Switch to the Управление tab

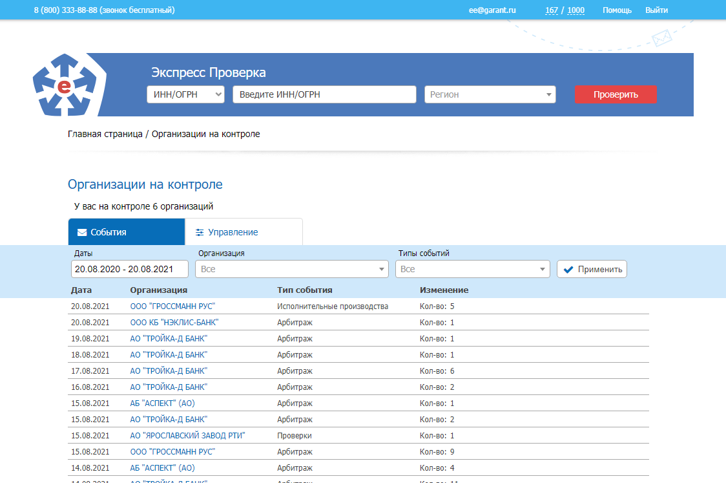click(244, 232)
